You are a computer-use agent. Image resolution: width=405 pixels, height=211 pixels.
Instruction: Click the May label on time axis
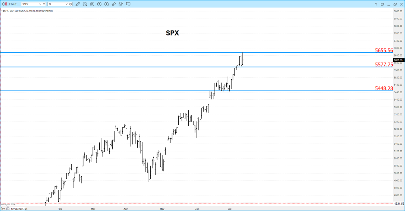[162, 209]
